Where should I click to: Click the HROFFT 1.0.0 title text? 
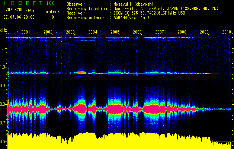[29, 3]
